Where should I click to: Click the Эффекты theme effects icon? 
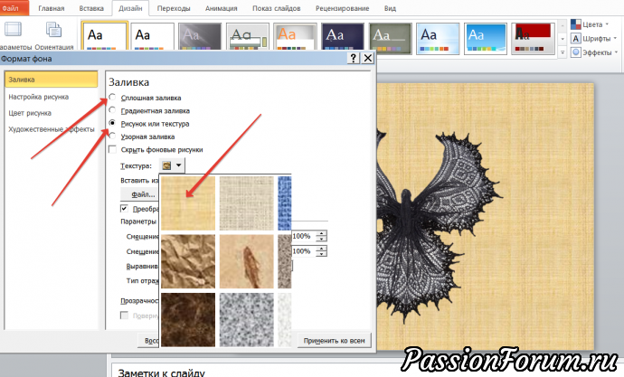tap(576, 53)
